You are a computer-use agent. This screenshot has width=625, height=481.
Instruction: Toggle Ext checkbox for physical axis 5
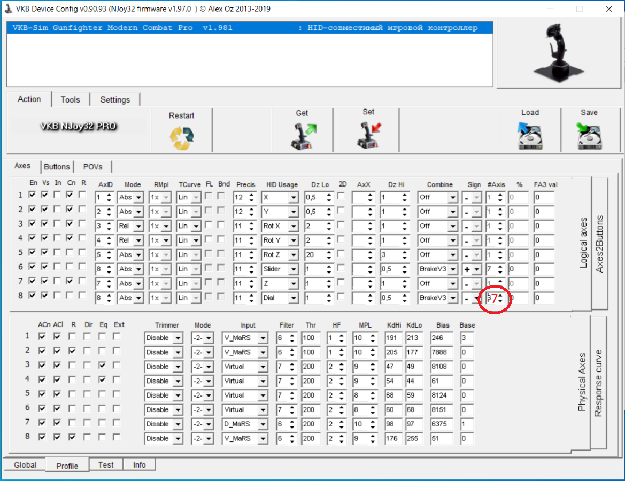coord(117,394)
